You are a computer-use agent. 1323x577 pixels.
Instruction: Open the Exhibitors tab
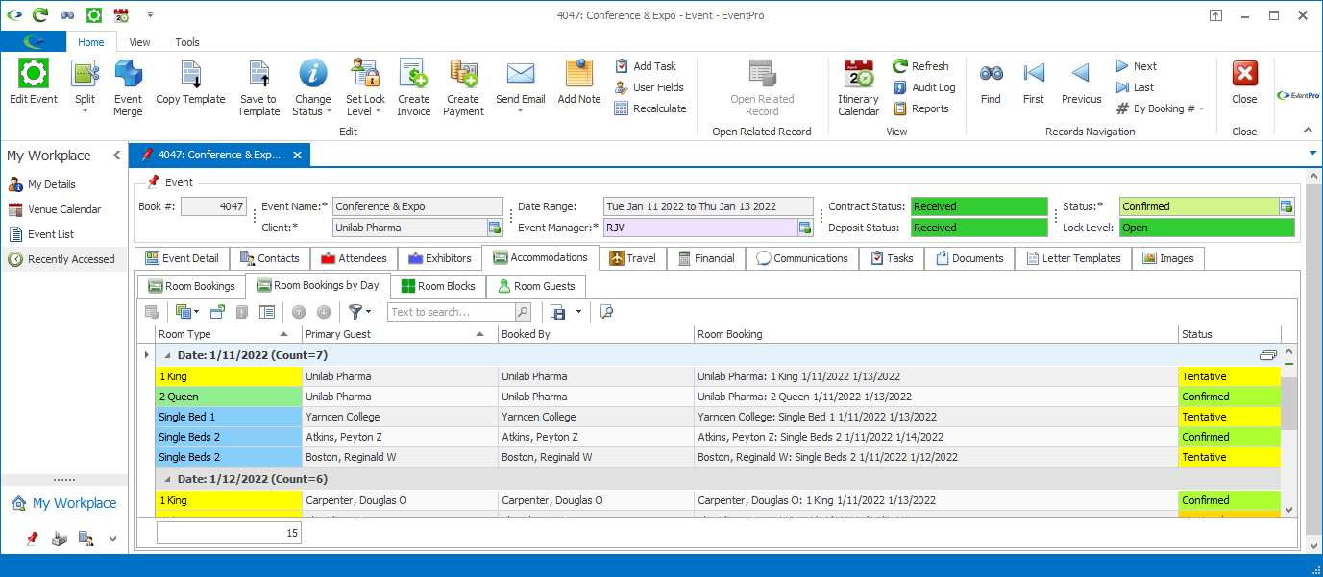tap(440, 258)
